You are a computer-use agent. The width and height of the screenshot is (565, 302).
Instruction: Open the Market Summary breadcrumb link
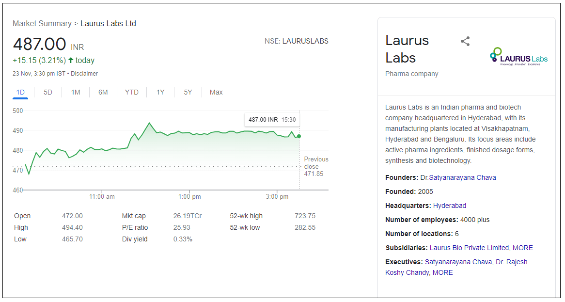[42, 23]
